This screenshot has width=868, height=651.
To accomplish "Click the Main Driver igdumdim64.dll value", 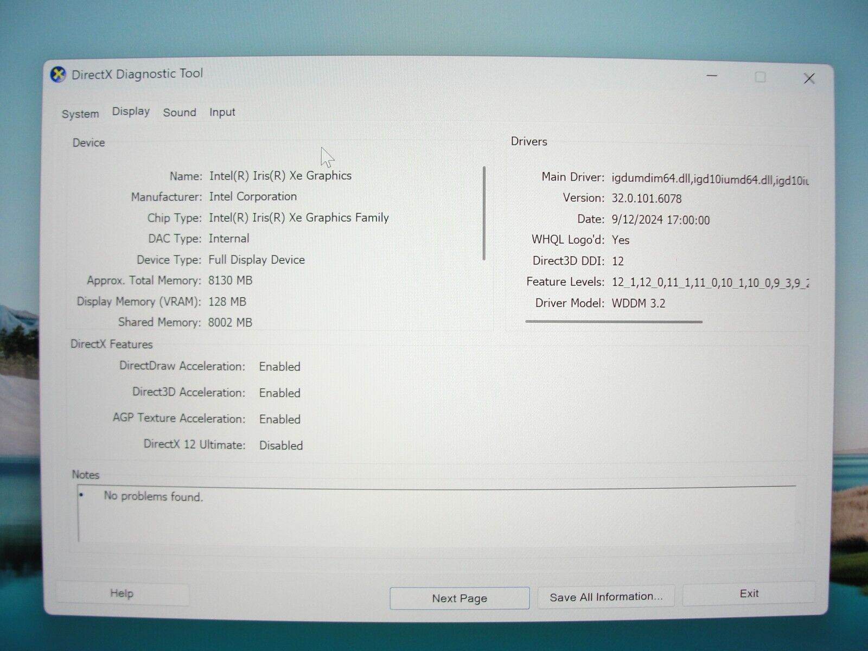I will coord(710,179).
